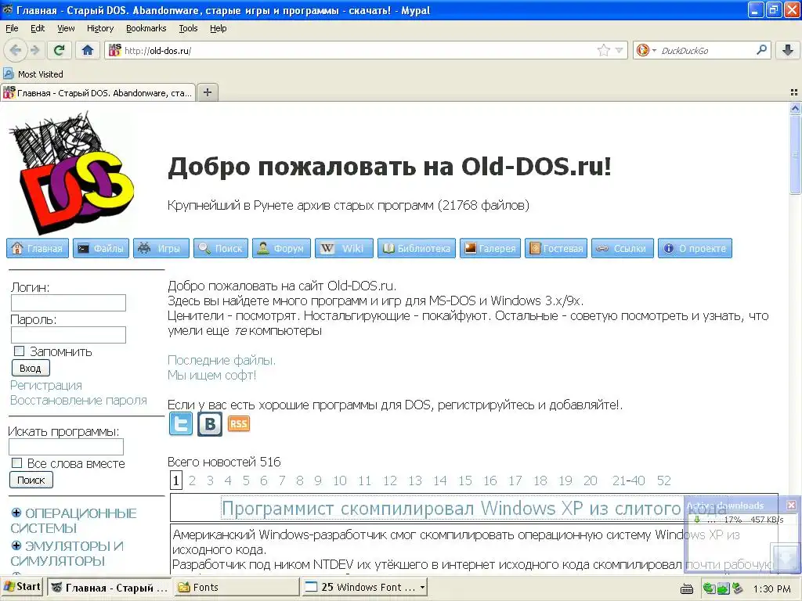Open the Windows Start menu
The width and height of the screenshot is (802, 601).
(x=22, y=587)
